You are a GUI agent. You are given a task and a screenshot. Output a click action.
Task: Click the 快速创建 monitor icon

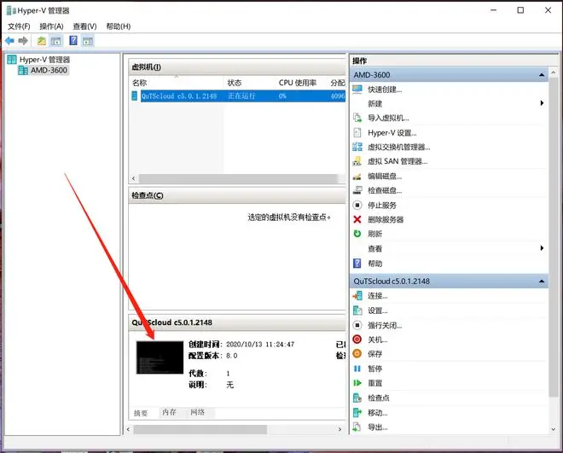tap(357, 89)
